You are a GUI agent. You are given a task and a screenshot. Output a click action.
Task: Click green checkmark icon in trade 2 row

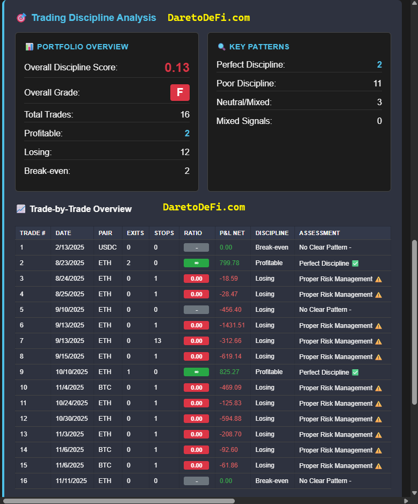click(355, 264)
